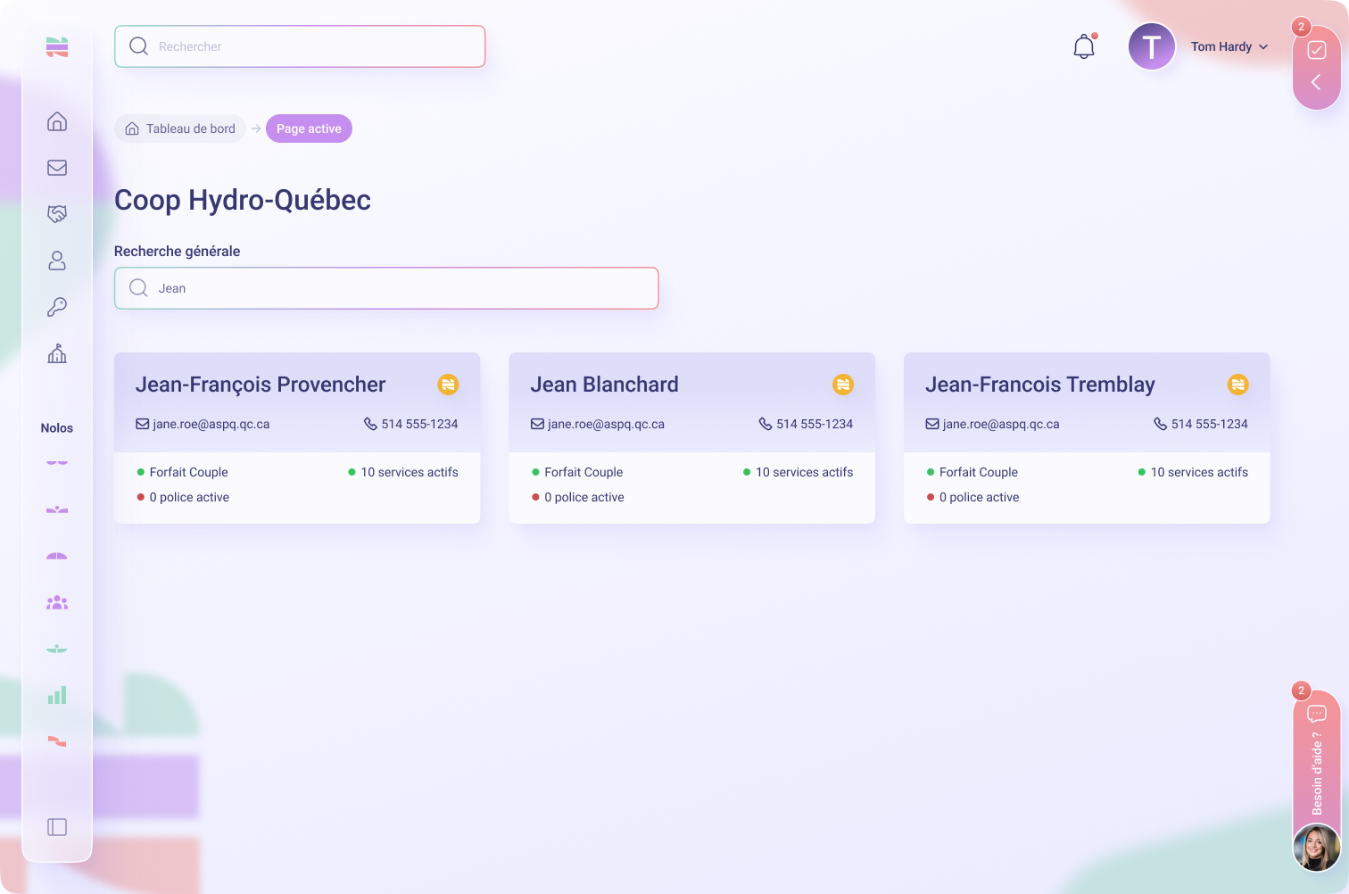Screen dimensions: 1349x894
Task: Open the institution building sidebar icon
Action: pos(57,353)
